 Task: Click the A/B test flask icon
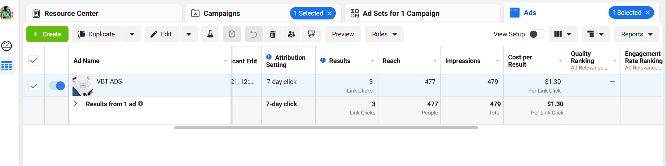tap(210, 34)
